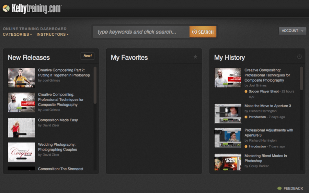
Task: Resume Introduction lesson of Make the Move to Aperture 3
Action: pos(257,117)
